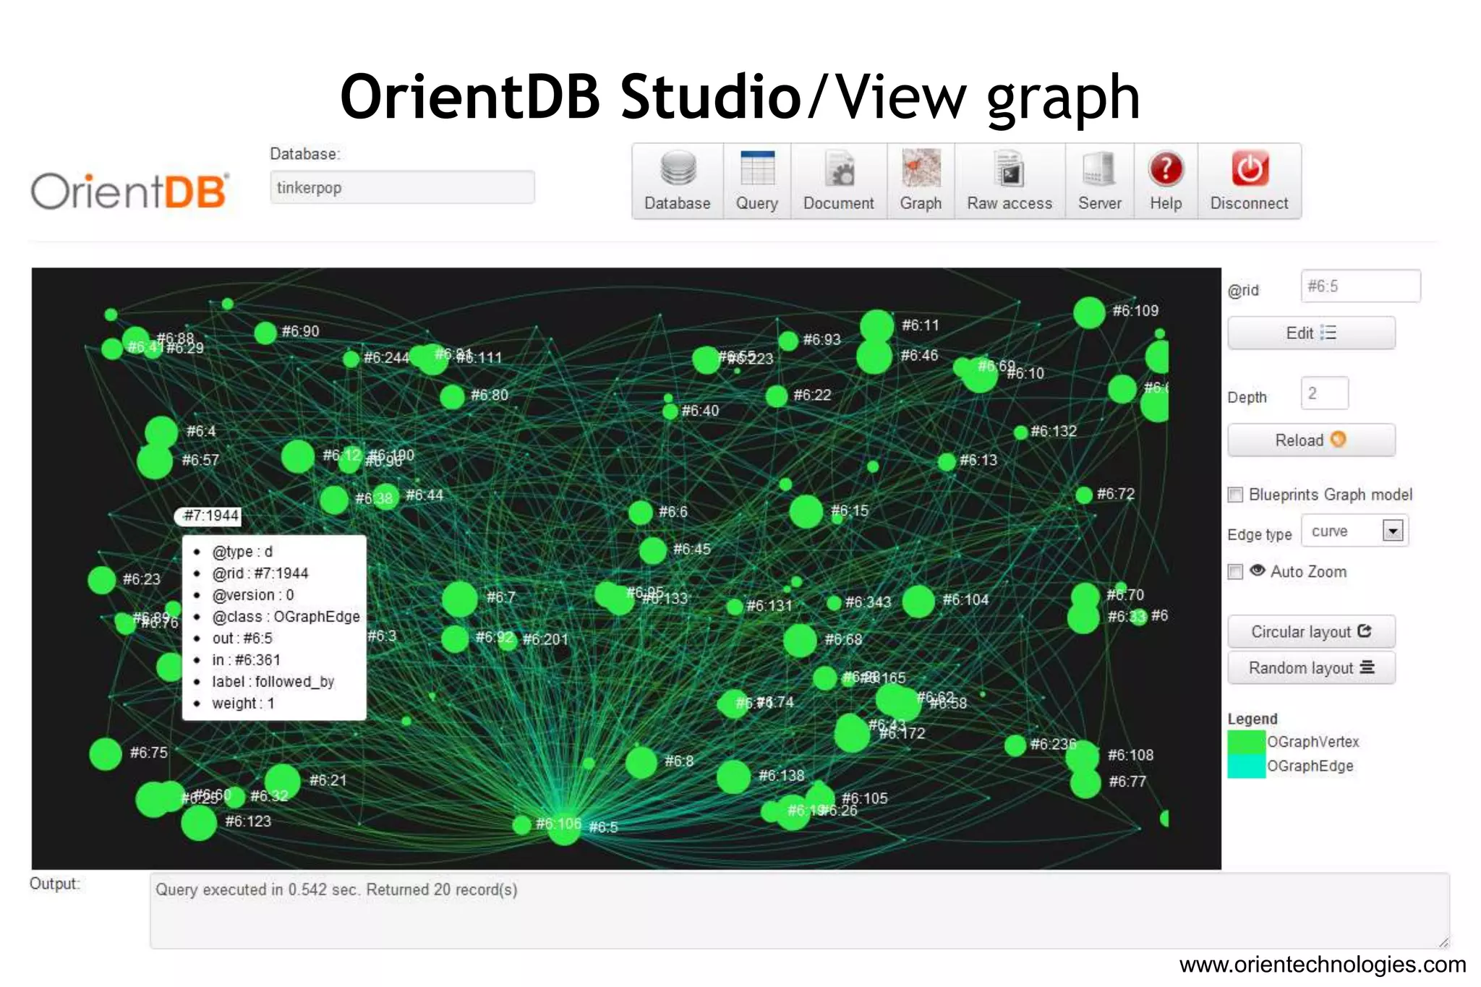This screenshot has height=987, width=1481.
Task: Click the OrientDB logo
Action: [130, 191]
